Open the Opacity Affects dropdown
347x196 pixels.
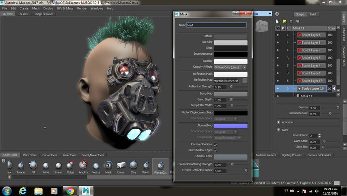click(x=230, y=67)
